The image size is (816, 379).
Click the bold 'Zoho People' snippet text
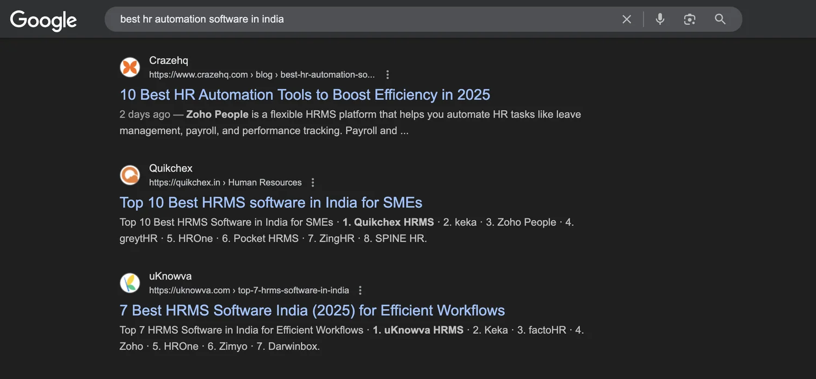(217, 114)
